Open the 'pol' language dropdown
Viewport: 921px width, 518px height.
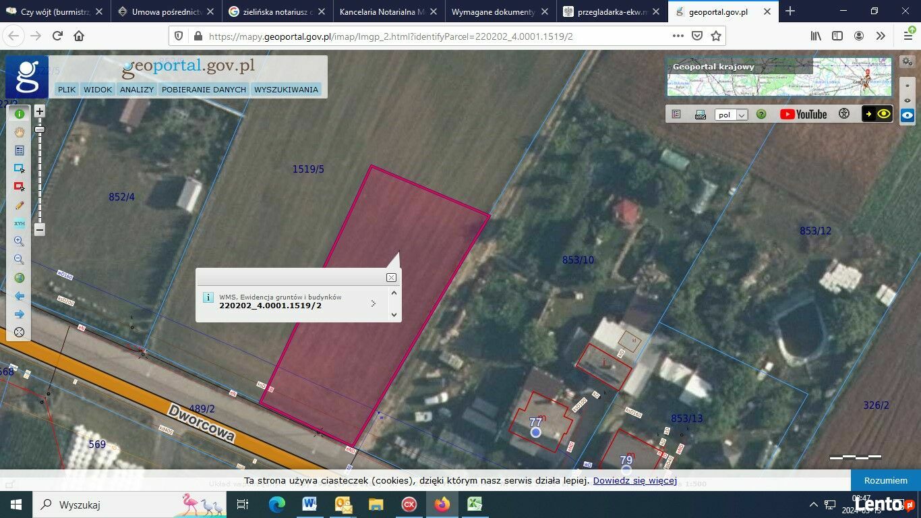731,115
